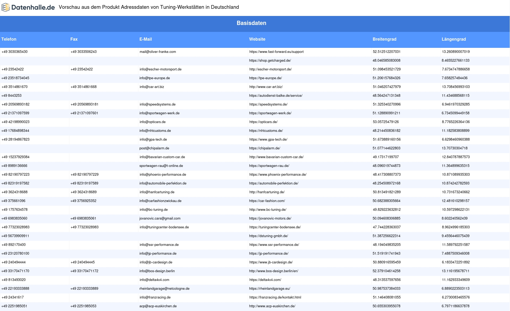Select email info@bos-design.berlin
Viewport: 510px width, 311px height.
tap(157, 271)
